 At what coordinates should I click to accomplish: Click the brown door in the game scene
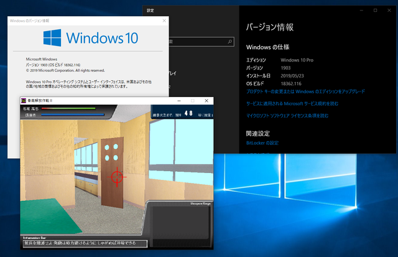tap(112, 173)
